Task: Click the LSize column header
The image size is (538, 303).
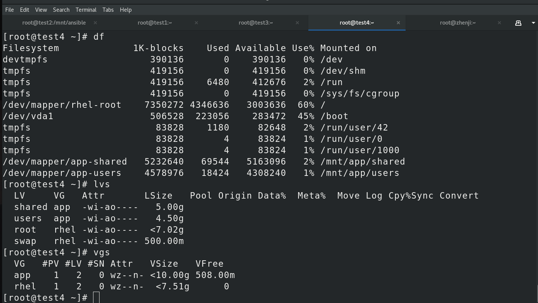Action: pyautogui.click(x=159, y=196)
